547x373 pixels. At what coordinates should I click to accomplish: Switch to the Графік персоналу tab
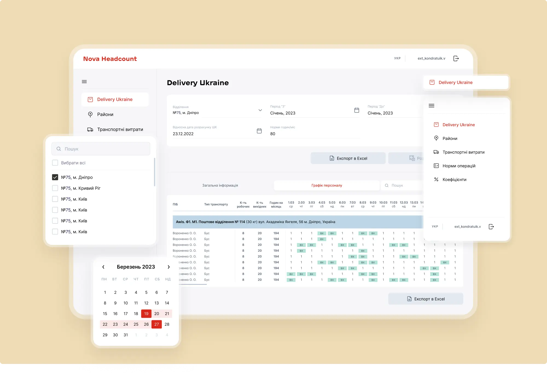pos(327,185)
